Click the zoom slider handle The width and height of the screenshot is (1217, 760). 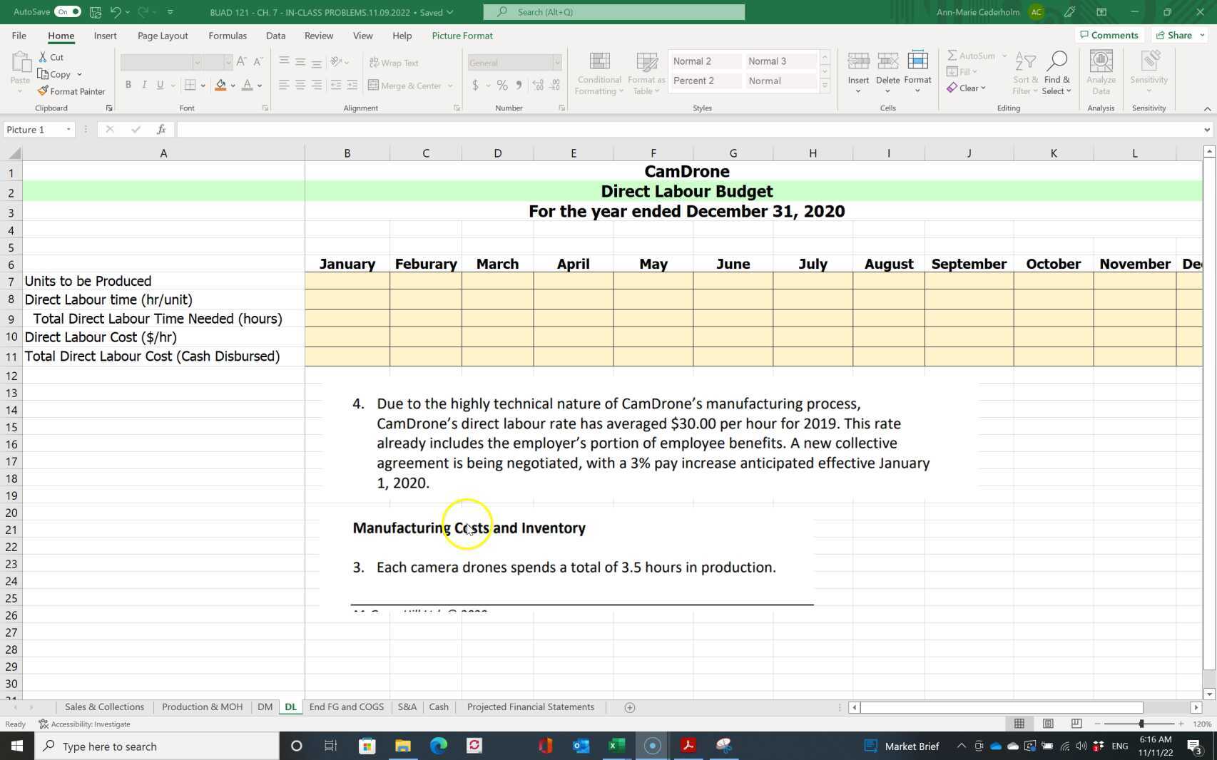1141,724
